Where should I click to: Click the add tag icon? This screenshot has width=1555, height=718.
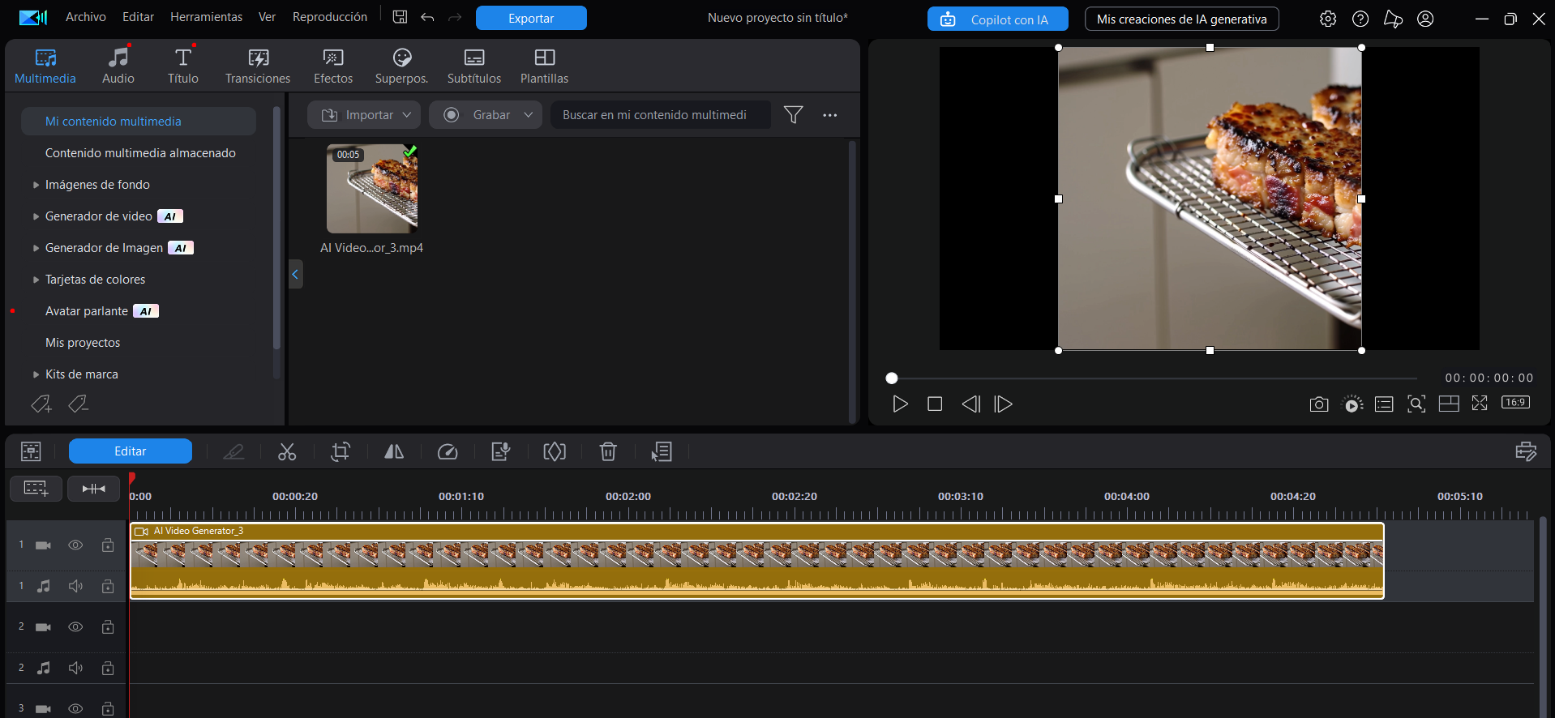click(41, 404)
